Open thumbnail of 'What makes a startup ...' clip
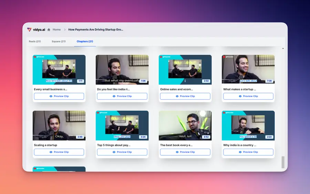This screenshot has width=310, height=194. coord(248,69)
